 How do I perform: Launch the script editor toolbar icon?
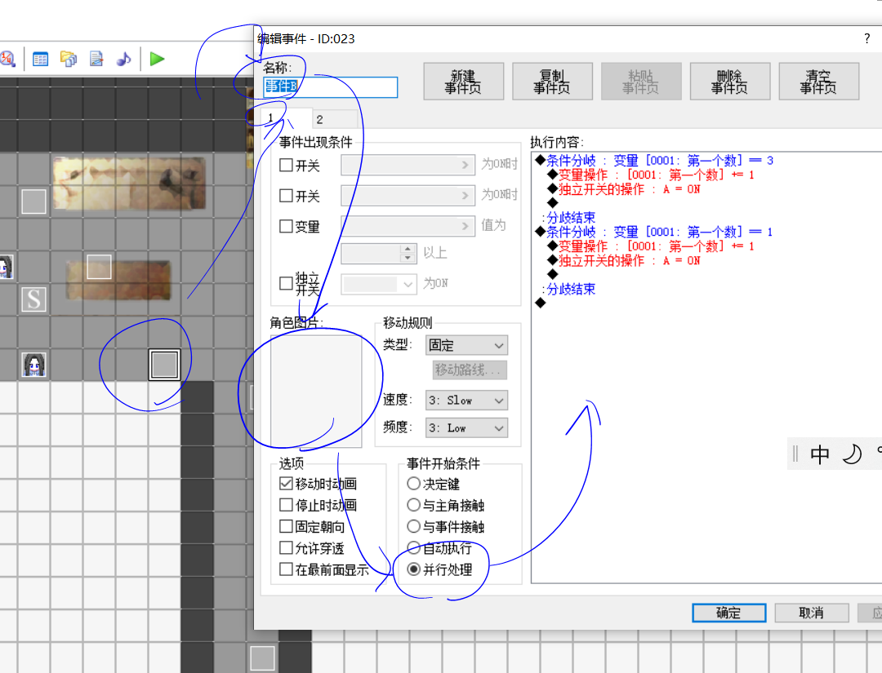[x=96, y=59]
